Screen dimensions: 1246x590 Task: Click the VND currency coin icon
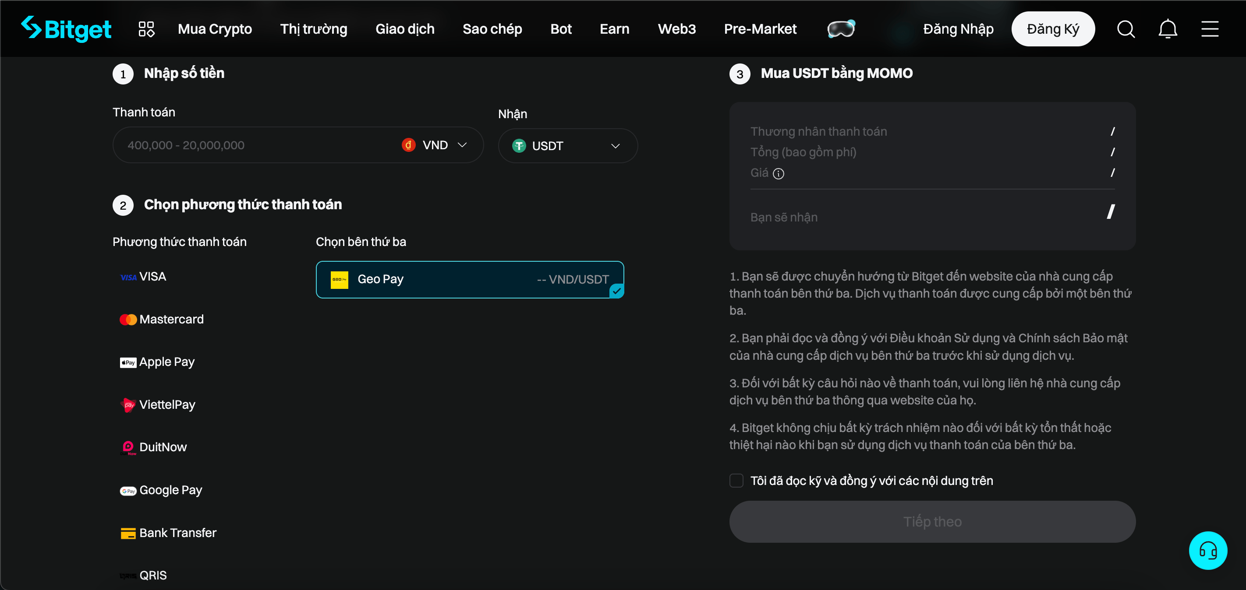point(408,145)
